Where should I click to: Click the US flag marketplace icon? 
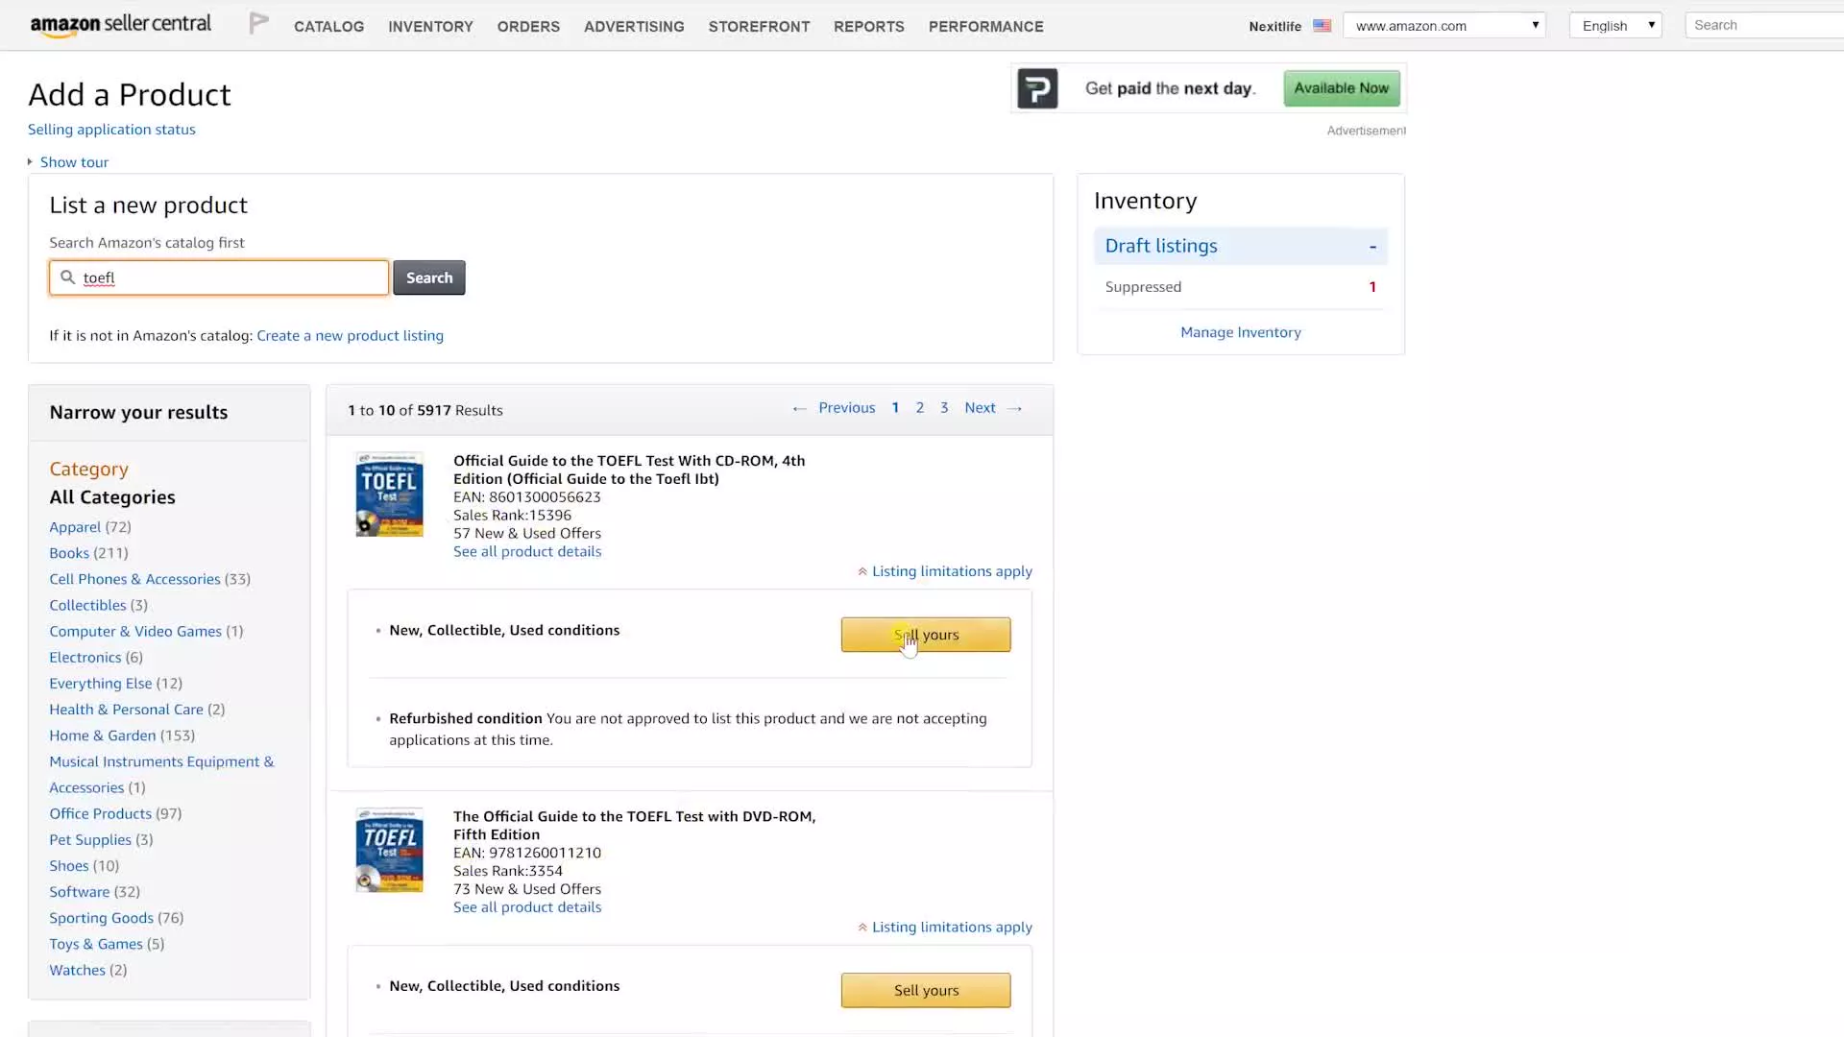click(1322, 26)
